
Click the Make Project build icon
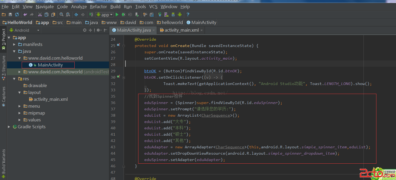click(91, 15)
